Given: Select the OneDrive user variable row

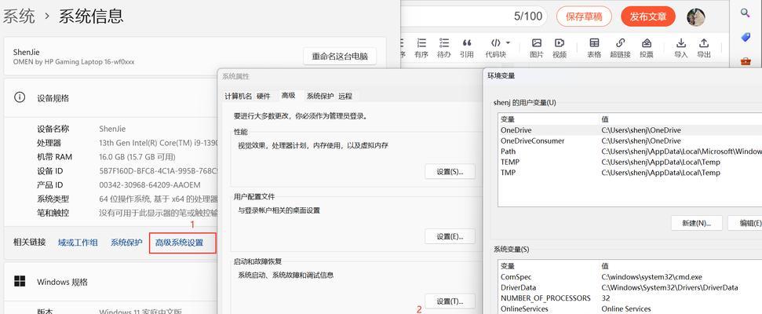Looking at the screenshot, I should (630, 130).
